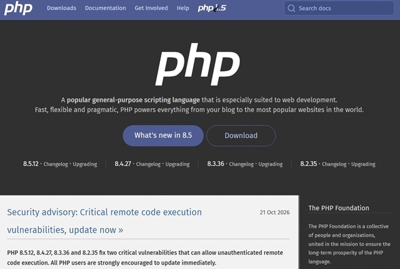Click the large php hero logo
This screenshot has width=400, height=269.
[197, 64]
